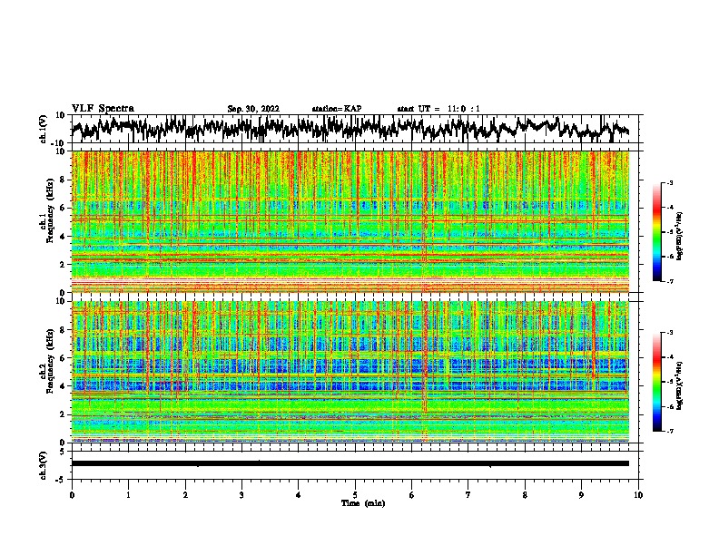Click the ch.2 colorbar "log(PSD)" label
The image size is (719, 555).
(x=680, y=385)
